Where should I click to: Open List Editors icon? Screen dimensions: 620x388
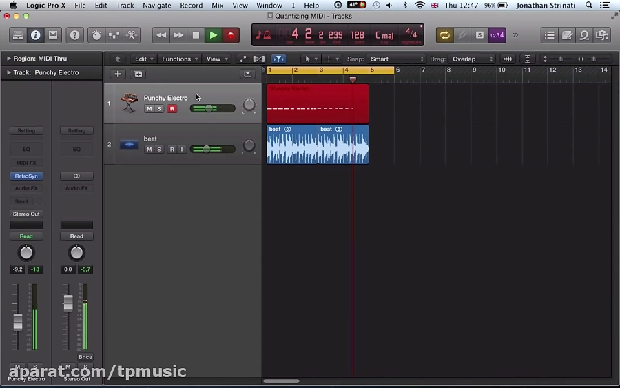(549, 35)
